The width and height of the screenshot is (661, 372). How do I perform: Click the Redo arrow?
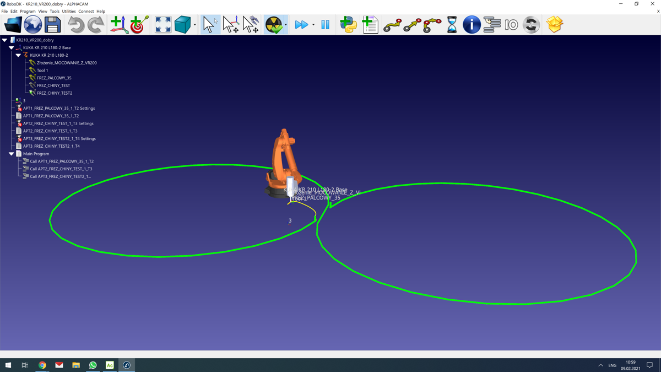tap(96, 25)
